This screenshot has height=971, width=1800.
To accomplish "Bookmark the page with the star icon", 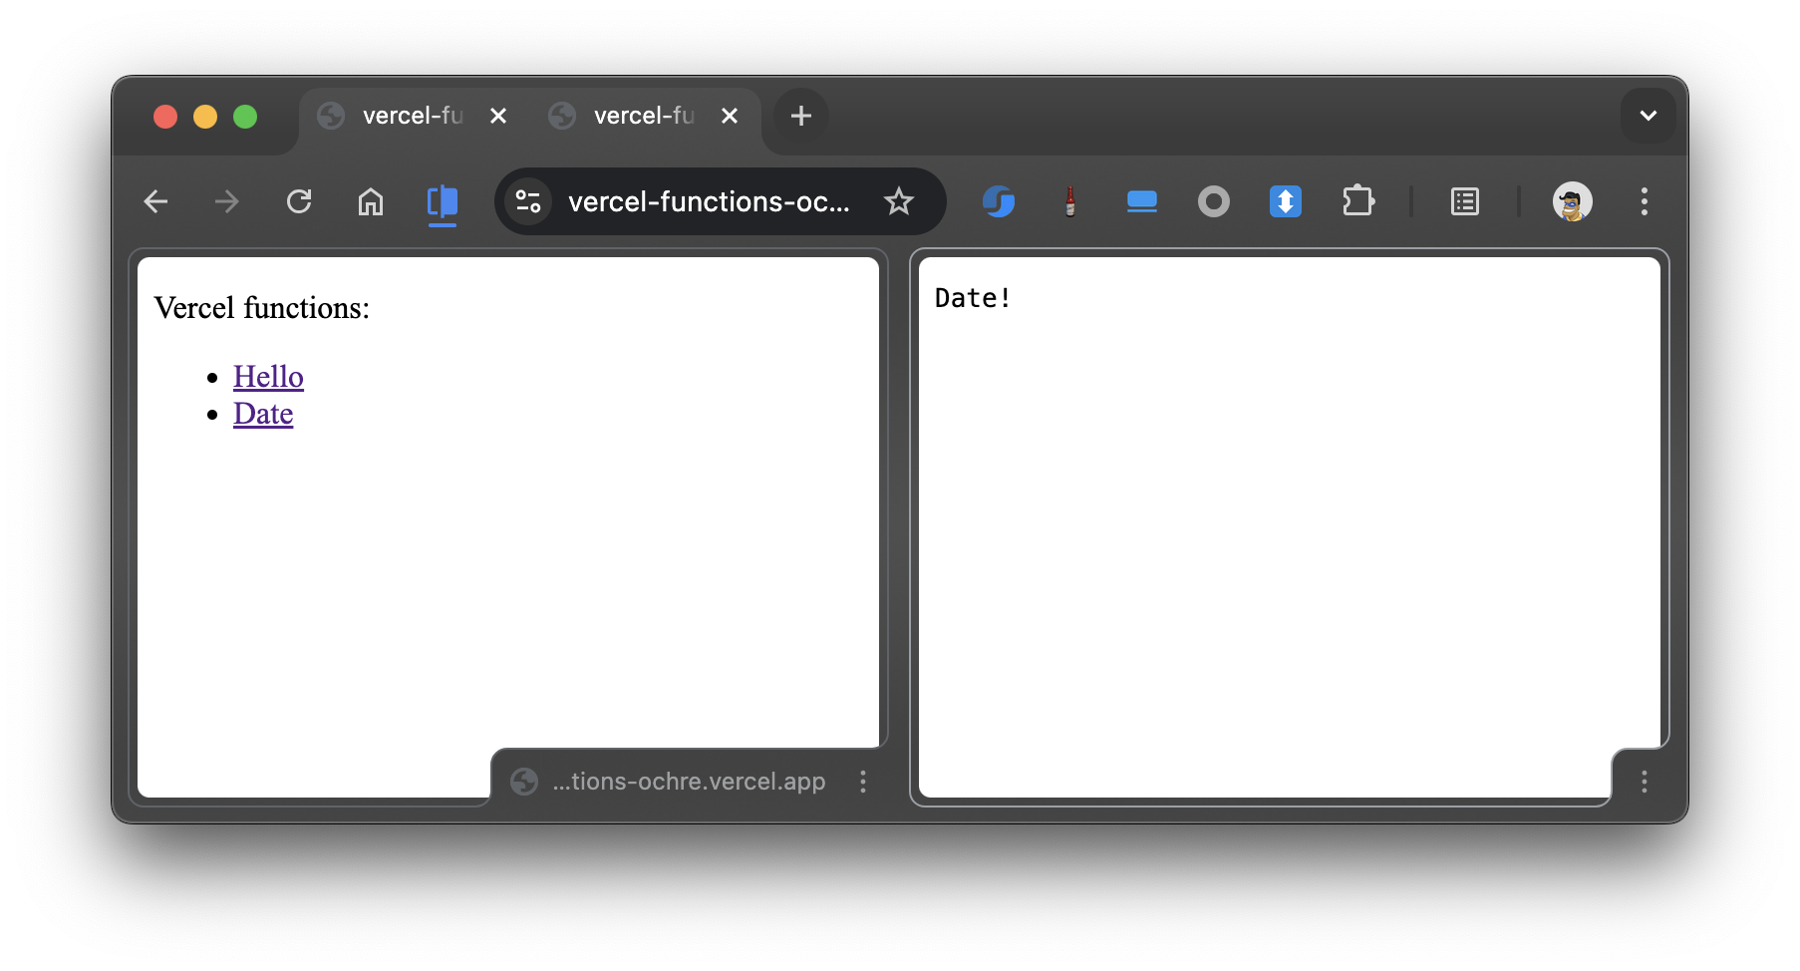I will (899, 201).
